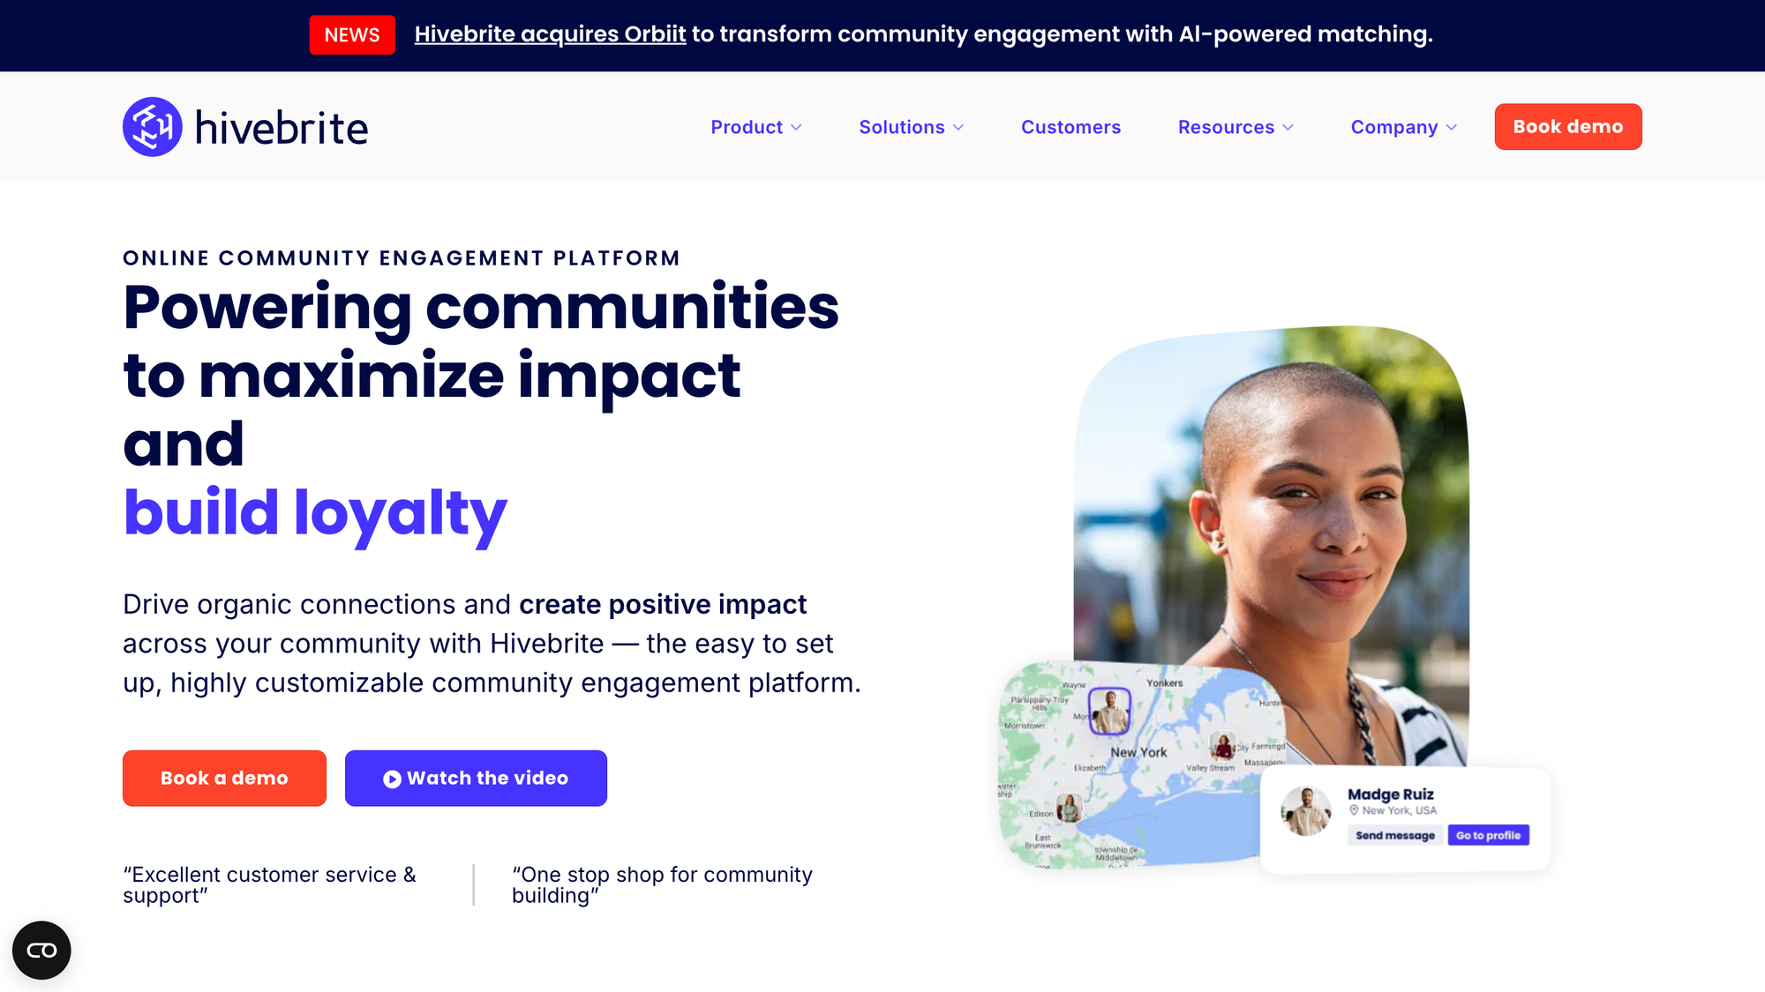Click the circular CO icon bottom left
1765x992 pixels.
point(42,950)
